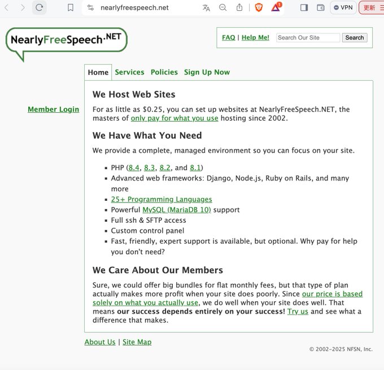Click the 'We Host Web Sites' heading
The width and height of the screenshot is (384, 370).
coord(134,94)
